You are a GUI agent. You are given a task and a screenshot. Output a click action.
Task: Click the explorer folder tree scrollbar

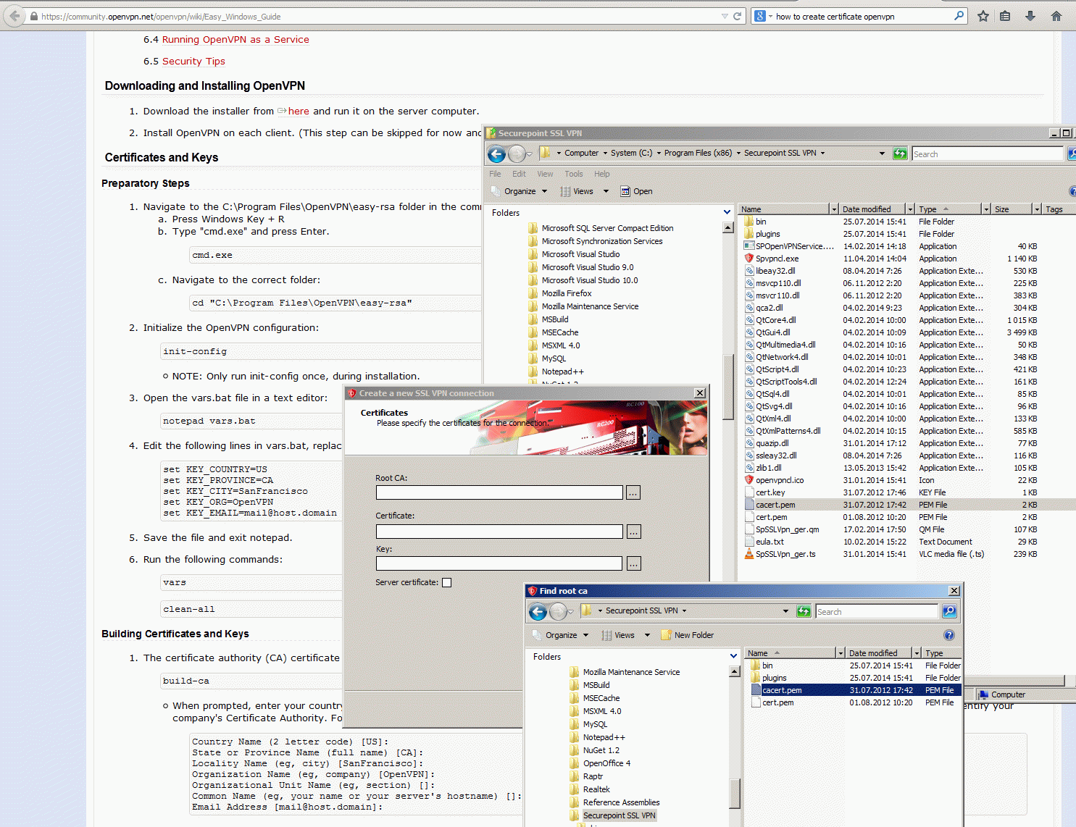tap(728, 387)
